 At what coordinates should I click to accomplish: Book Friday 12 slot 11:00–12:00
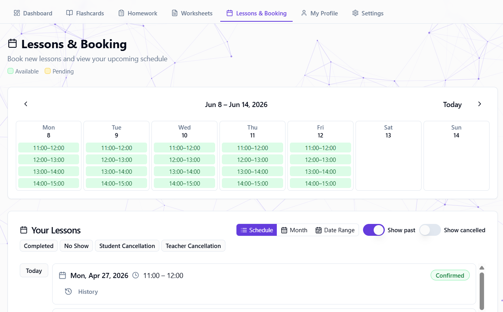(320, 148)
